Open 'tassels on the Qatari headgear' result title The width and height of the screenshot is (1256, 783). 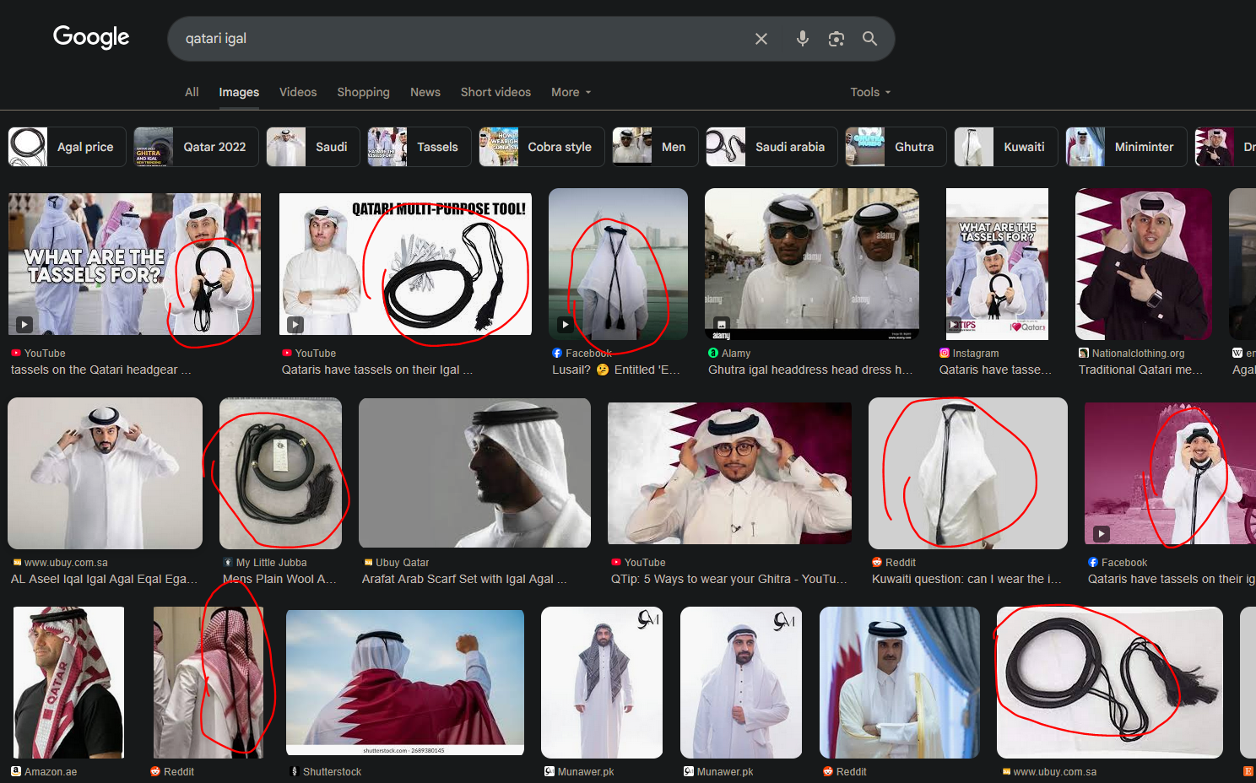point(101,370)
